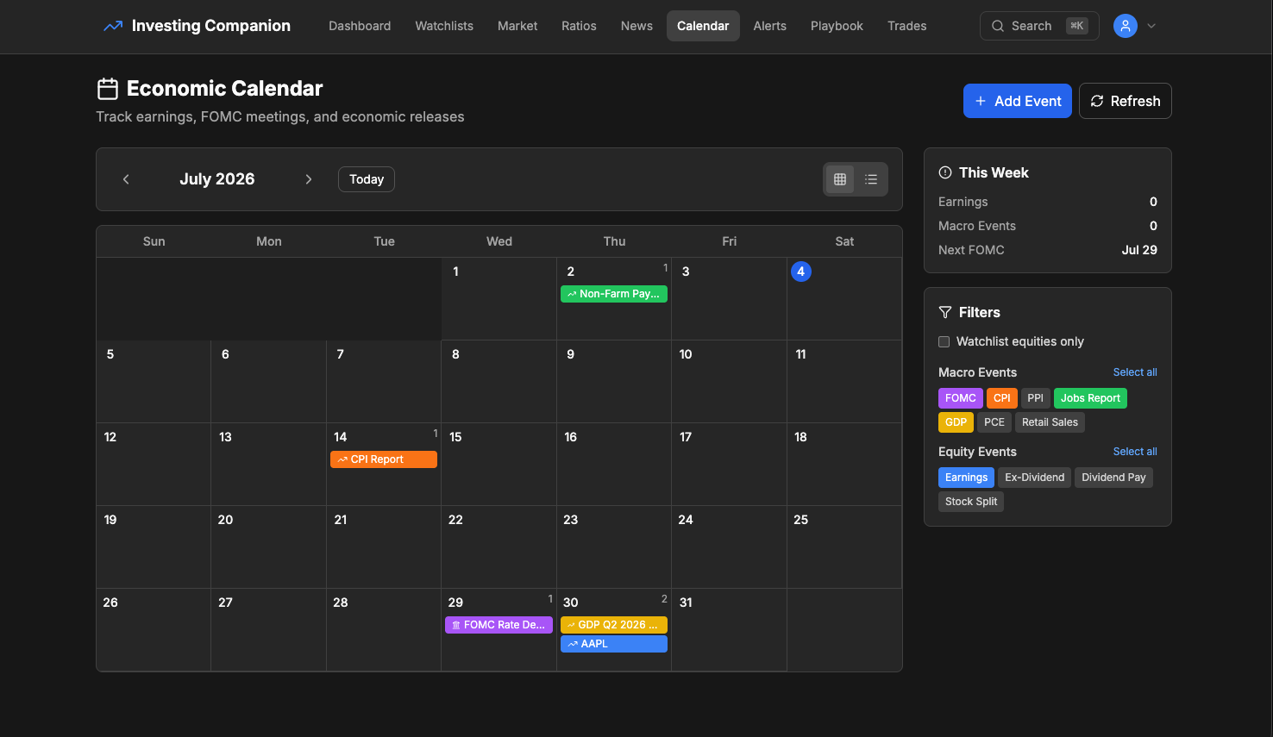Open the Trades nav item
The height and width of the screenshot is (737, 1273).
(907, 26)
